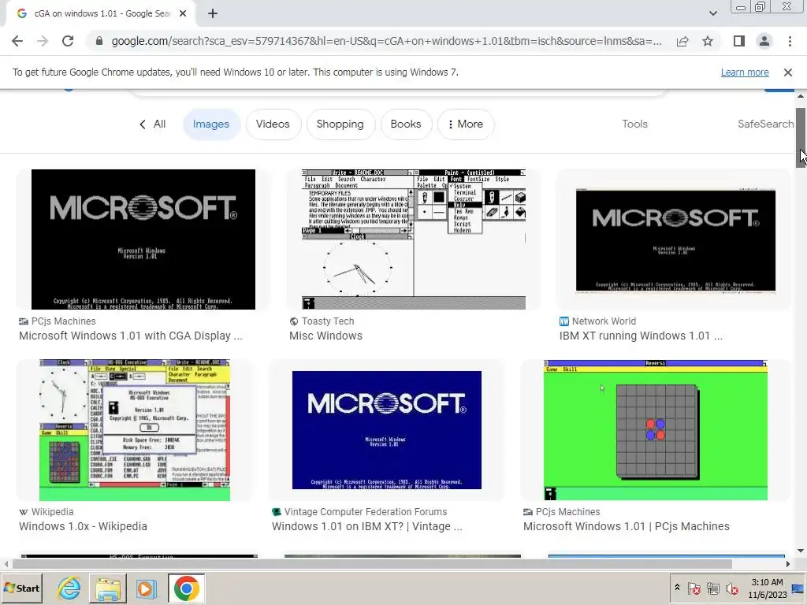Click 'Microsoft Windows 1.01 | PCjs Machines' title
The image size is (807, 605).
(x=627, y=526)
